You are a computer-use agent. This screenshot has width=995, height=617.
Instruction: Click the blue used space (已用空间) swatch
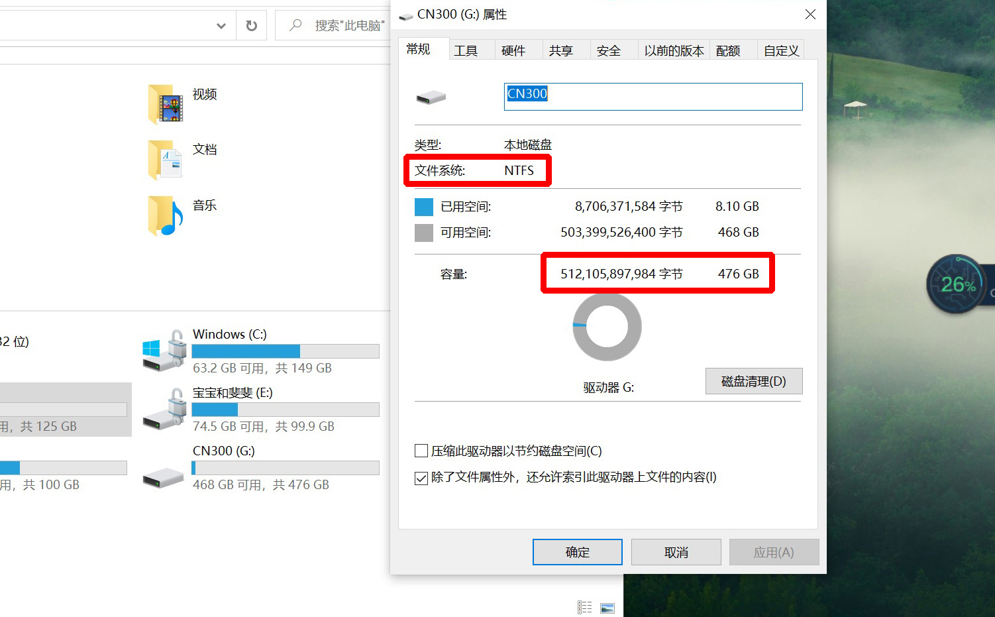424,207
